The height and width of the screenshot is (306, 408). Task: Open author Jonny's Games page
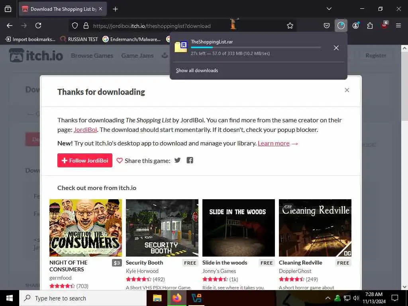pos(219,271)
